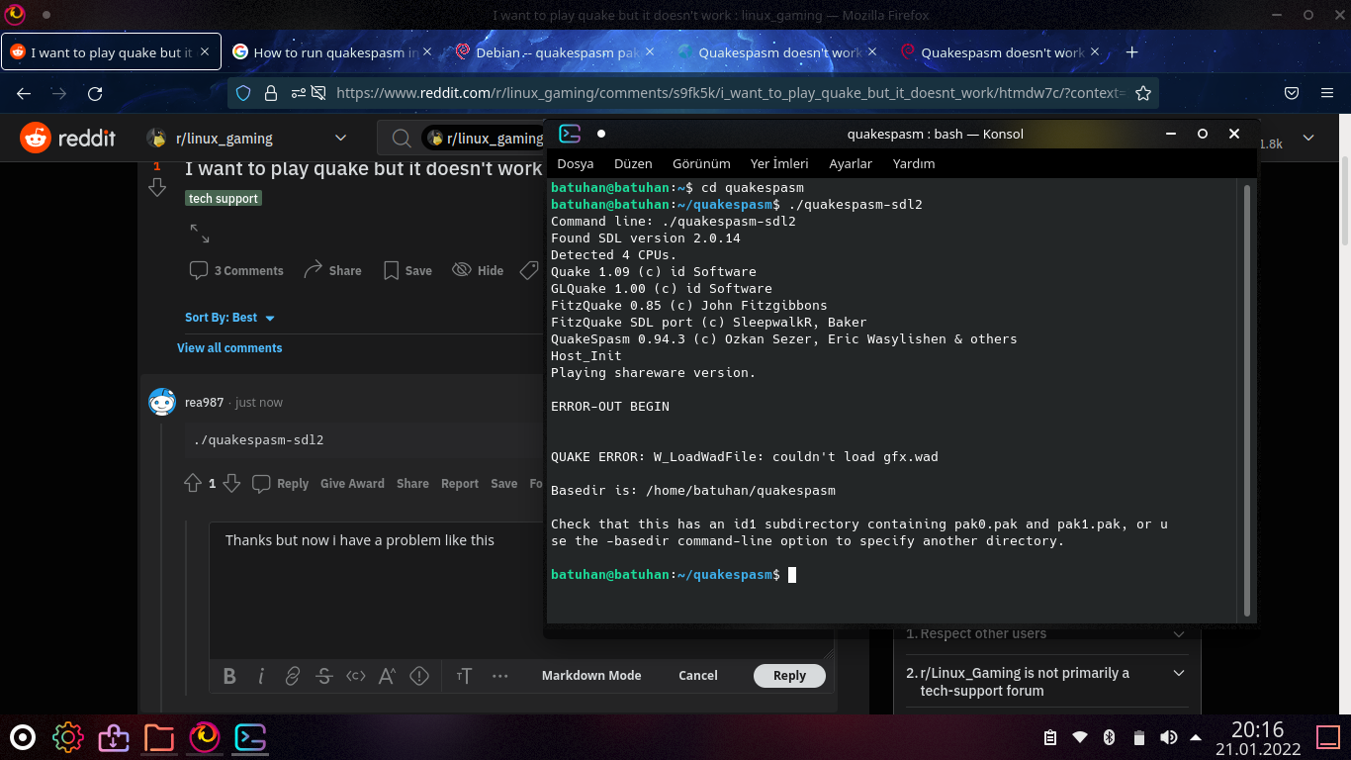Open Ayarlar menu in Konsole

(x=851, y=163)
